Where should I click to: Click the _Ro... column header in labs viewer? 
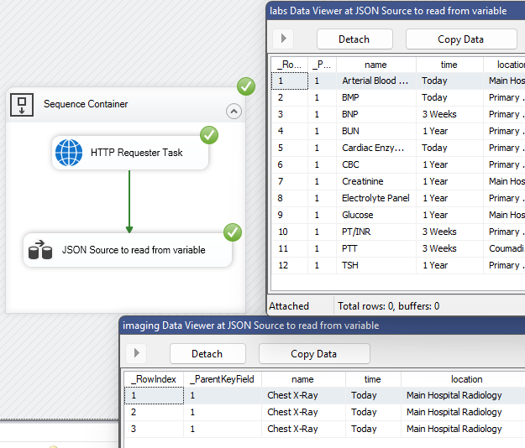[289, 65]
